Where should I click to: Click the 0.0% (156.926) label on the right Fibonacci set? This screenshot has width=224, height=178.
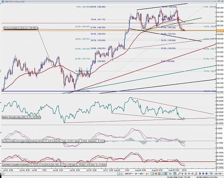pyautogui.click(x=168, y=61)
